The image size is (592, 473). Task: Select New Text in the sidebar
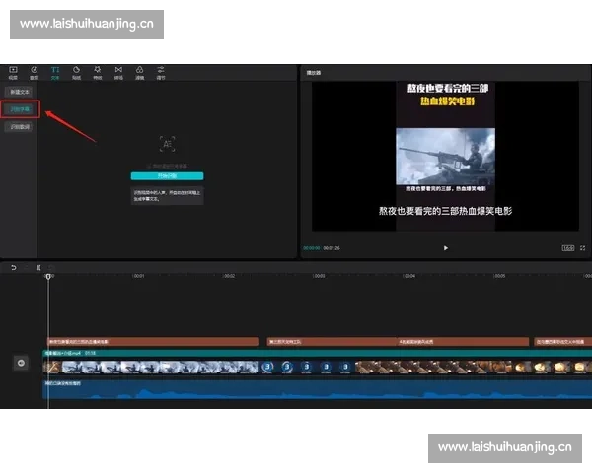coord(20,92)
